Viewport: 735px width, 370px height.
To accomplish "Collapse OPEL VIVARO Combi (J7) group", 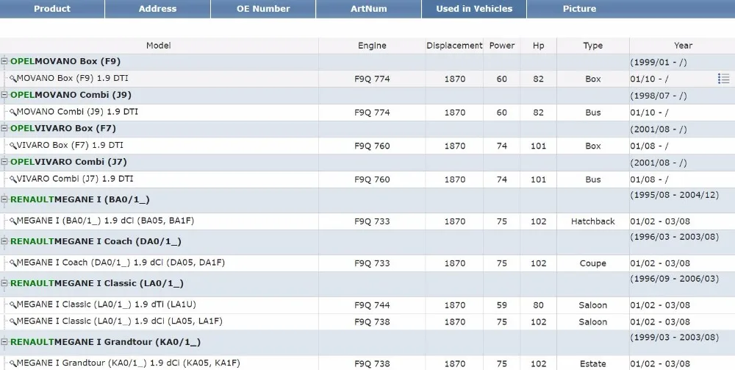I will coord(4,162).
